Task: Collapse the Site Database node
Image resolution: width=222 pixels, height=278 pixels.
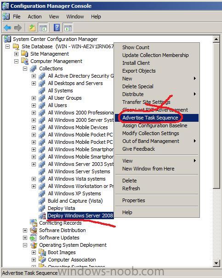Action: pos(7,46)
